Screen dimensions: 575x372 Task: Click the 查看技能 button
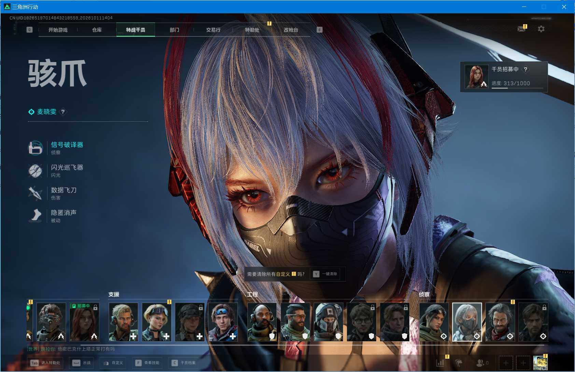pos(148,363)
